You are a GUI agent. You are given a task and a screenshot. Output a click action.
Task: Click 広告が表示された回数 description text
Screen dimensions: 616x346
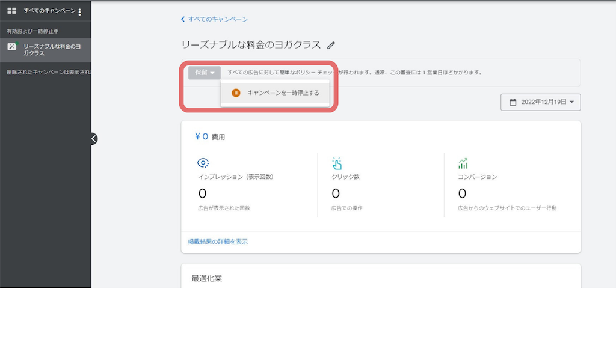click(x=224, y=208)
